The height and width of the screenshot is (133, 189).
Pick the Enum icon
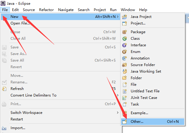click(x=124, y=52)
